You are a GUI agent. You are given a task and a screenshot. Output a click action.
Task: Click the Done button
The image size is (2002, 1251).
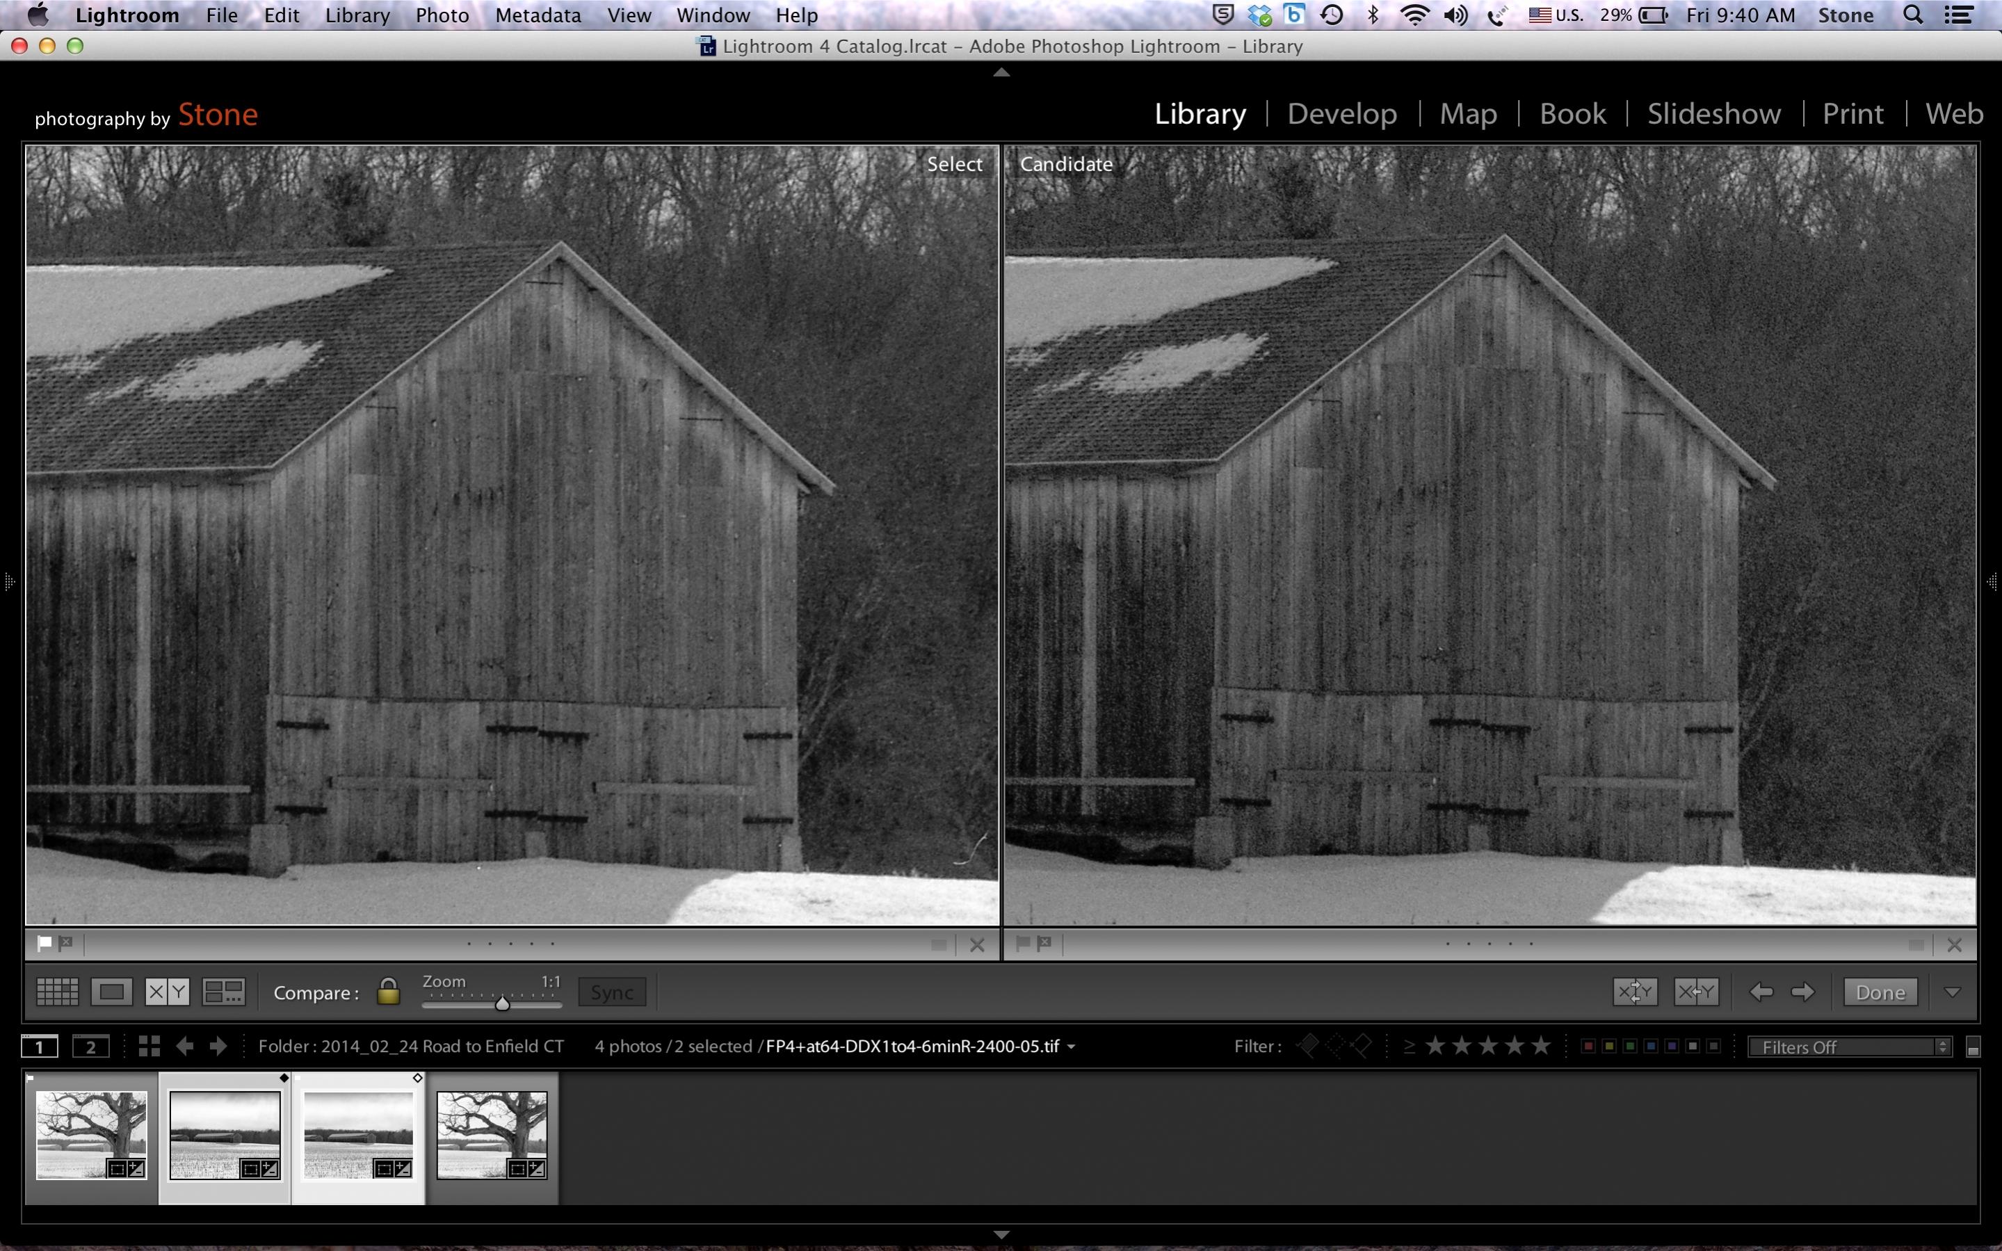click(x=1880, y=992)
